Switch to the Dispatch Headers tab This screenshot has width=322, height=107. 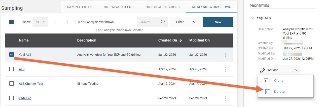(x=163, y=7)
